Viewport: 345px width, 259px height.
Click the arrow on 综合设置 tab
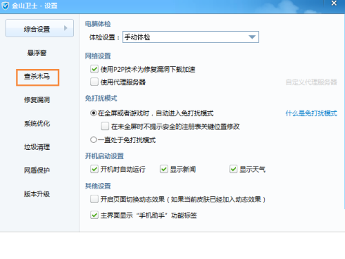coord(66,28)
